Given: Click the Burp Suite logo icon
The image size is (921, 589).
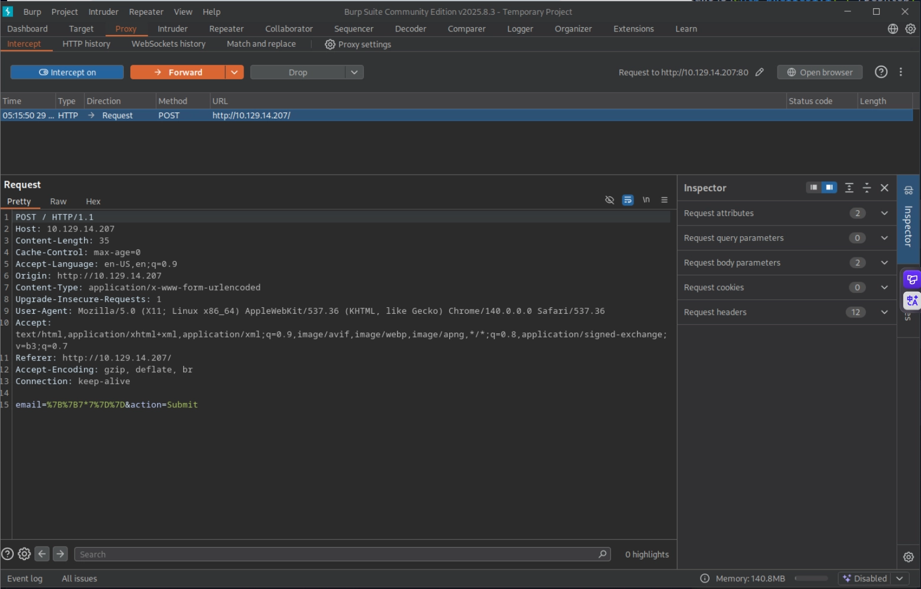Looking at the screenshot, I should click(x=8, y=11).
